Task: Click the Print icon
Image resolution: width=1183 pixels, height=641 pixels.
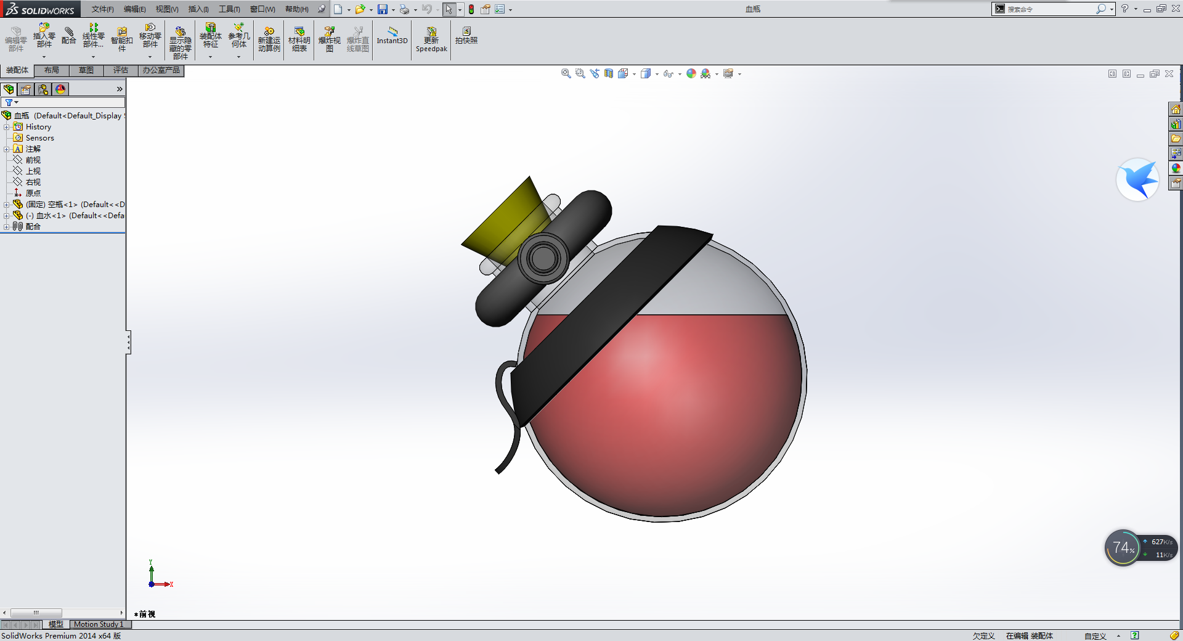Action: (404, 9)
